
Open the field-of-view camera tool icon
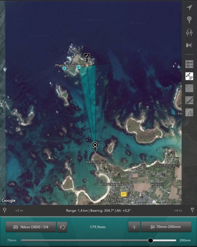click(189, 45)
